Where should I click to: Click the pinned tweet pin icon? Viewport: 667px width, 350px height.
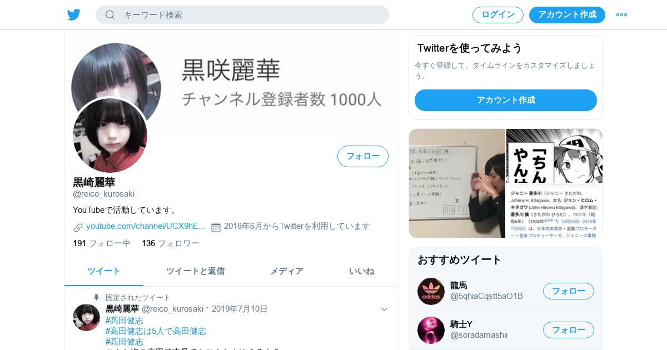click(x=96, y=298)
